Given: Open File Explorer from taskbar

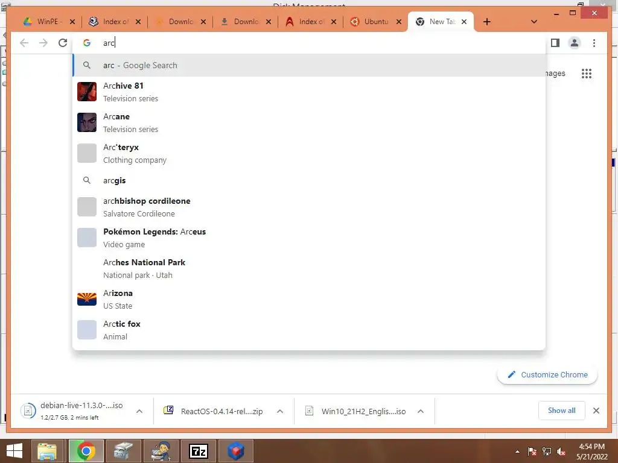Looking at the screenshot, I should [47, 451].
